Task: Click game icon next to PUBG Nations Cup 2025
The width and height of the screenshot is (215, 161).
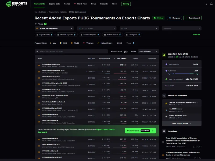Action: [x=39, y=65]
